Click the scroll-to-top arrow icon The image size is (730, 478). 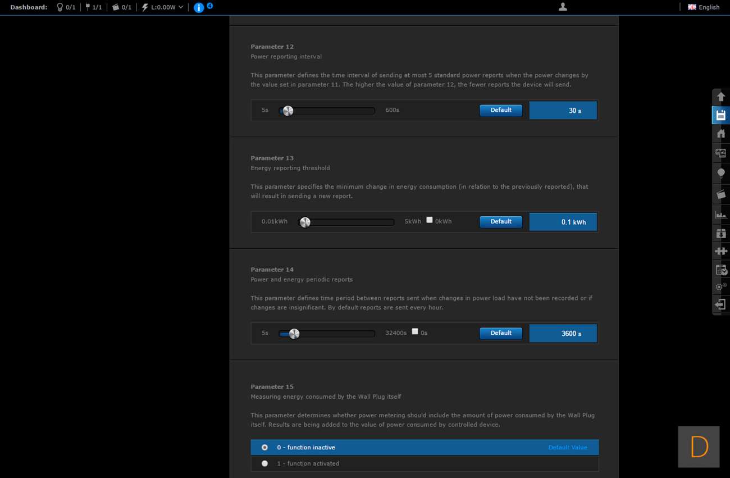721,97
